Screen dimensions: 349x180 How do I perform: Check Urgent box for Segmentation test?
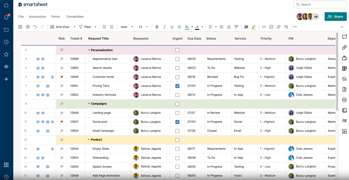click(177, 59)
